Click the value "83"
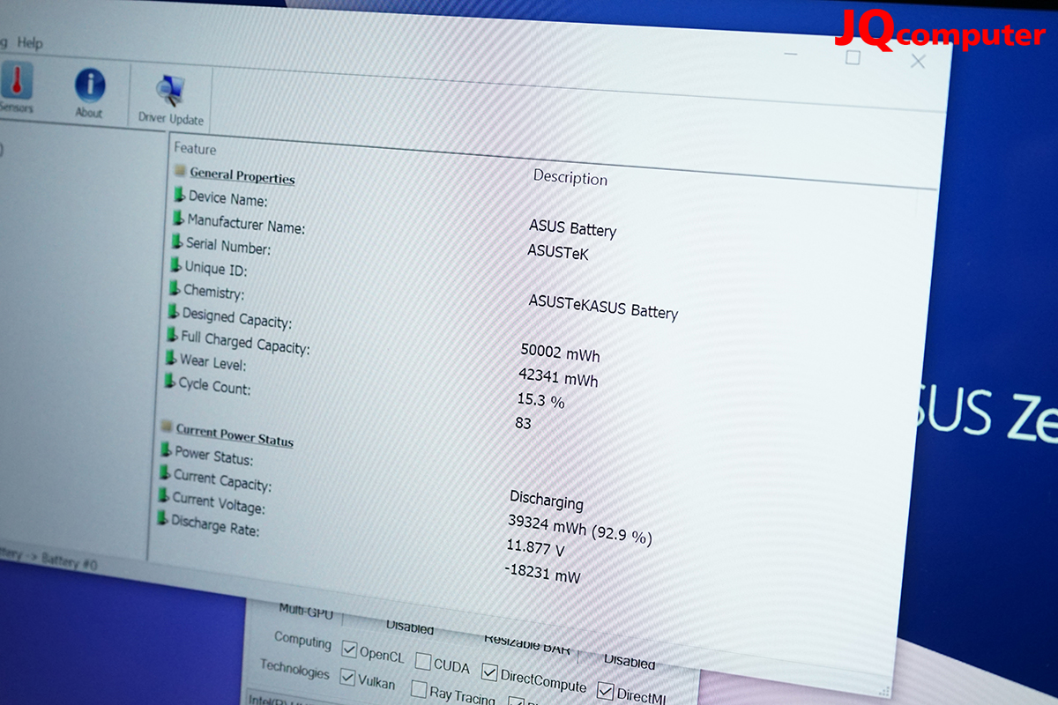 click(523, 423)
